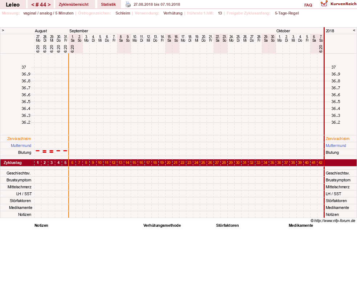The width and height of the screenshot is (357, 283).
Task: Click the left Brustsymptom row label
Action: pos(19,180)
